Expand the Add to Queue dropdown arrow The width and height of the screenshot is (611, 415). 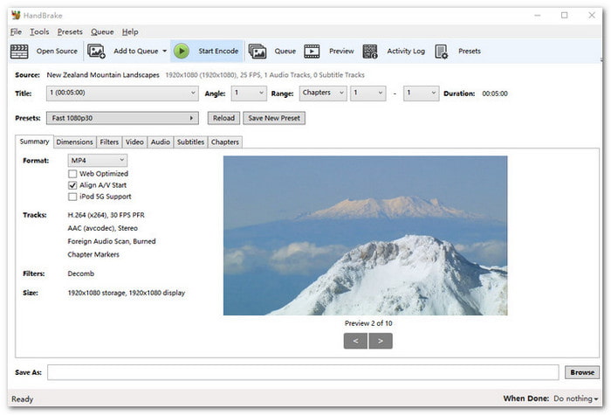click(164, 51)
